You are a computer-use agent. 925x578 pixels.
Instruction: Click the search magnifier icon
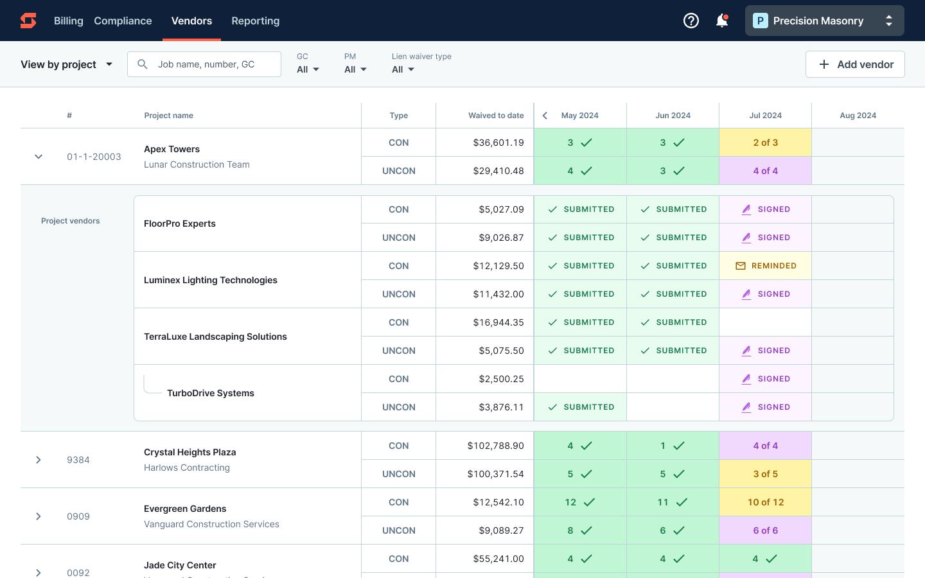tap(143, 64)
